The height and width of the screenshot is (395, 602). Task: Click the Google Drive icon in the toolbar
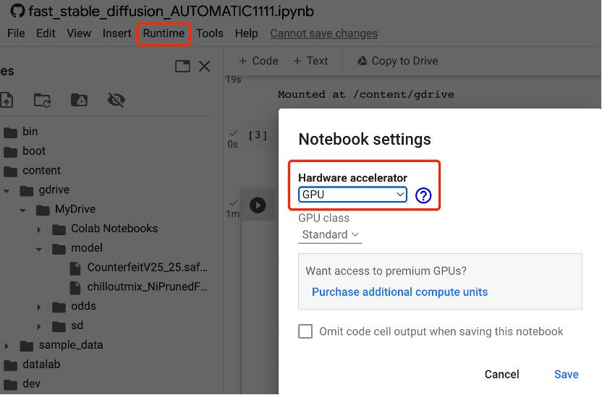[x=362, y=61]
